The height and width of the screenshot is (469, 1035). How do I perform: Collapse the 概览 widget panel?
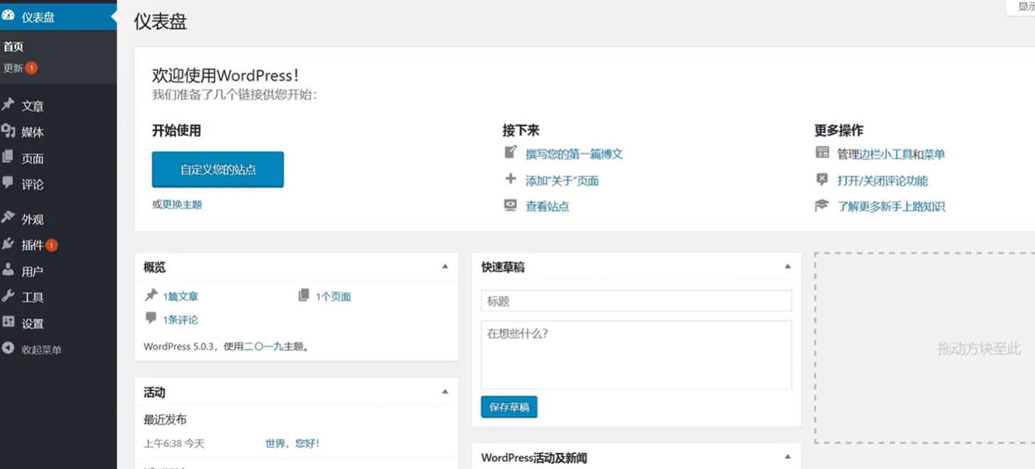click(x=445, y=267)
